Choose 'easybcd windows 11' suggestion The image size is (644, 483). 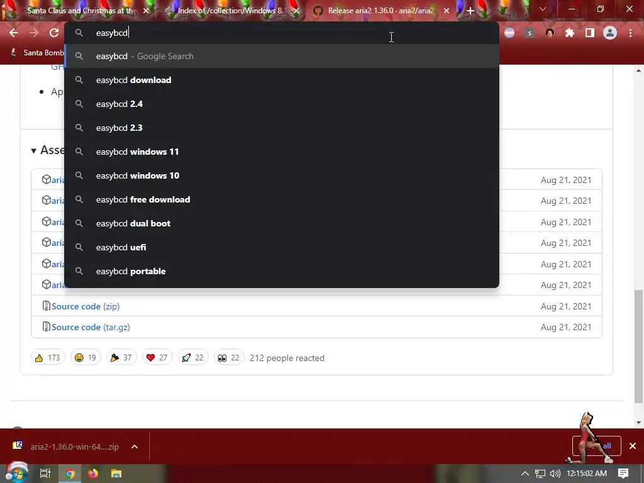(x=282, y=152)
